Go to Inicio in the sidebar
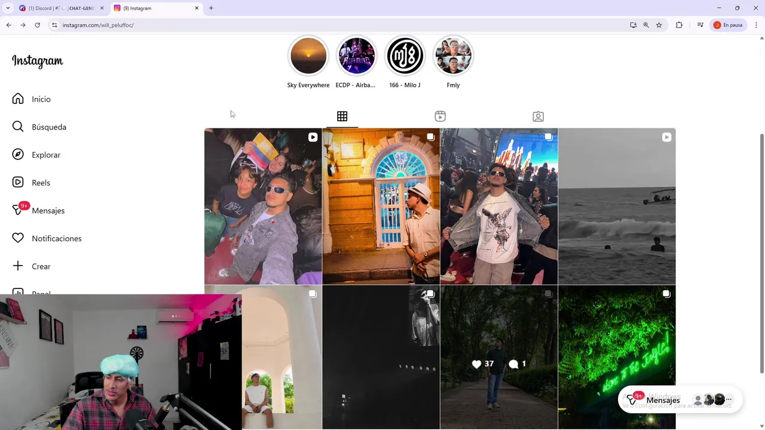This screenshot has height=430, width=765. click(32, 99)
